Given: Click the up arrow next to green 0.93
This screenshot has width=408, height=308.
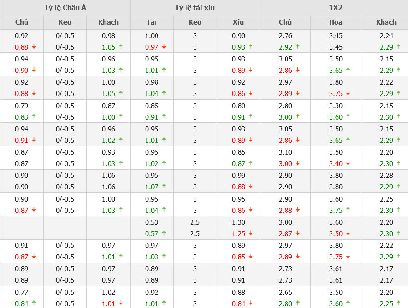Looking at the screenshot, I should coord(250,46).
